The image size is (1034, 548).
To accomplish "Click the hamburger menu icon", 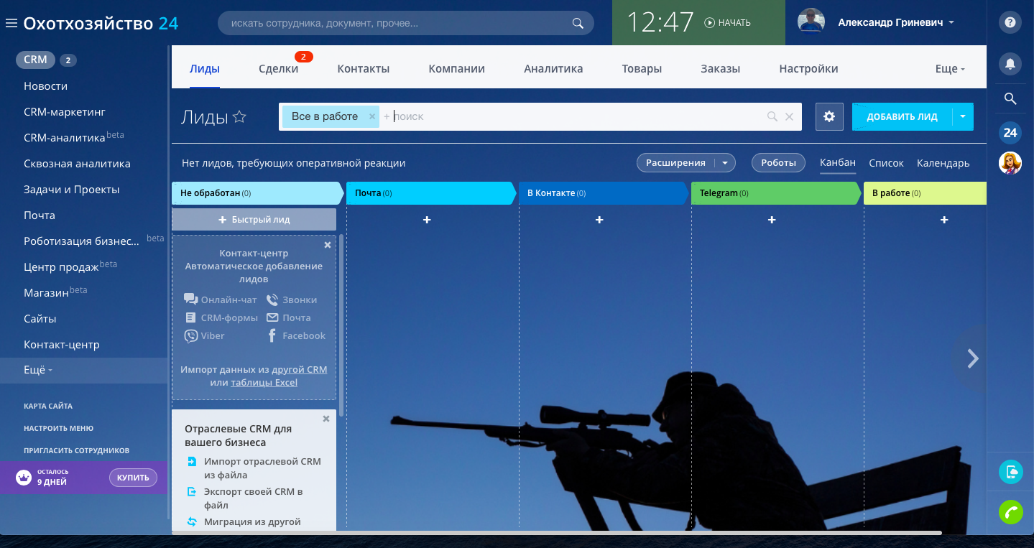I will pyautogui.click(x=11, y=24).
